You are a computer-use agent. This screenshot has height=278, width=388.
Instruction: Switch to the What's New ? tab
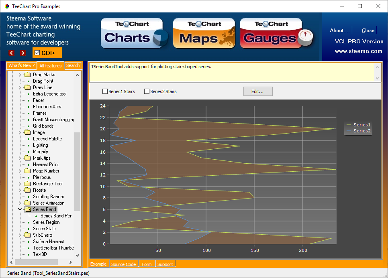pyautogui.click(x=22, y=65)
